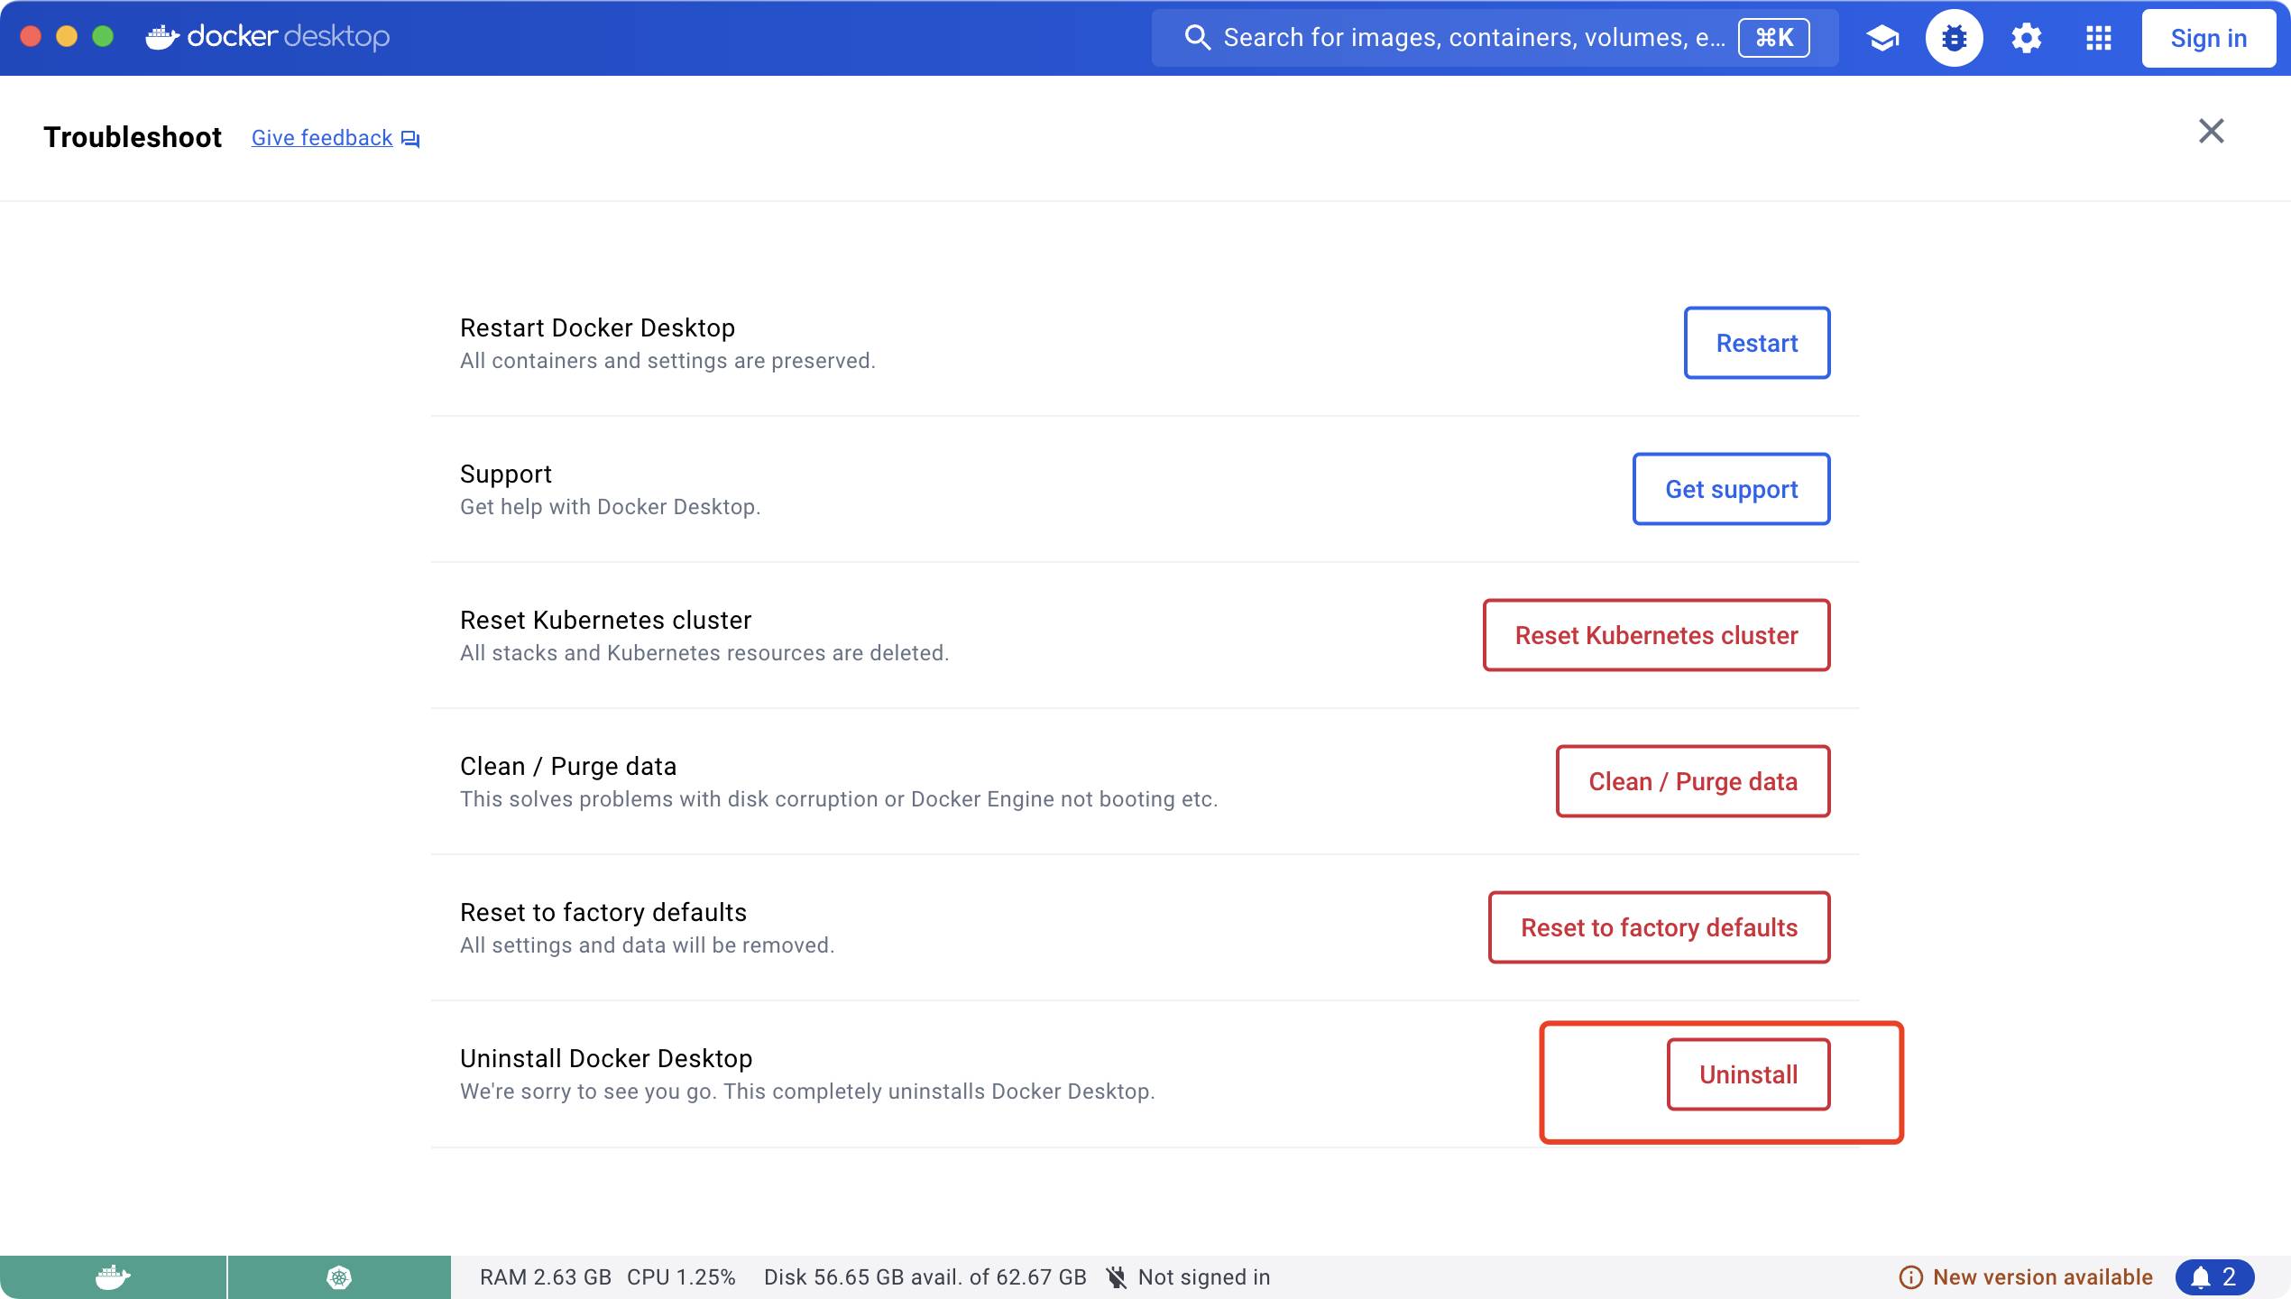The width and height of the screenshot is (2291, 1299).
Task: Click the Kubernetes status wheel icon
Action: click(x=339, y=1277)
